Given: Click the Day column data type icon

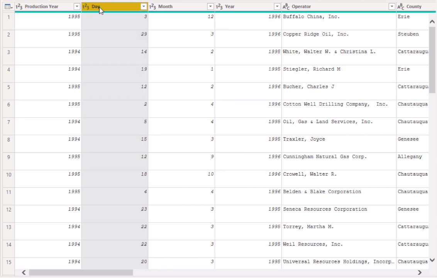Looking at the screenshot, I should tap(86, 7).
